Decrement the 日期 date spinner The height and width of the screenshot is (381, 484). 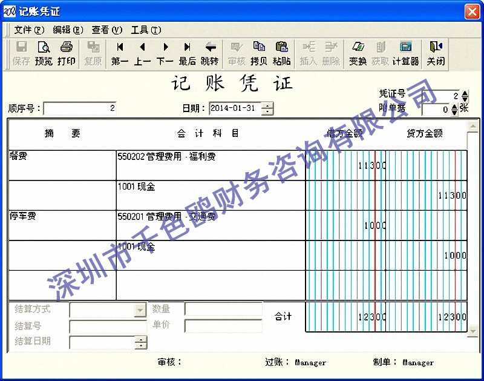267,111
